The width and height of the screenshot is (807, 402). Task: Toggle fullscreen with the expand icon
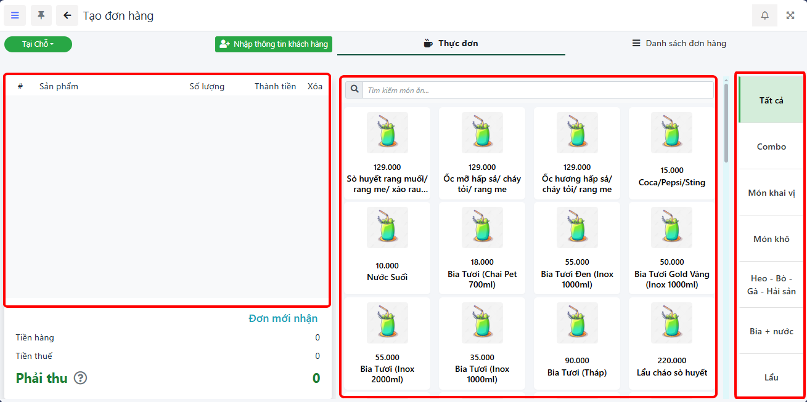click(790, 15)
